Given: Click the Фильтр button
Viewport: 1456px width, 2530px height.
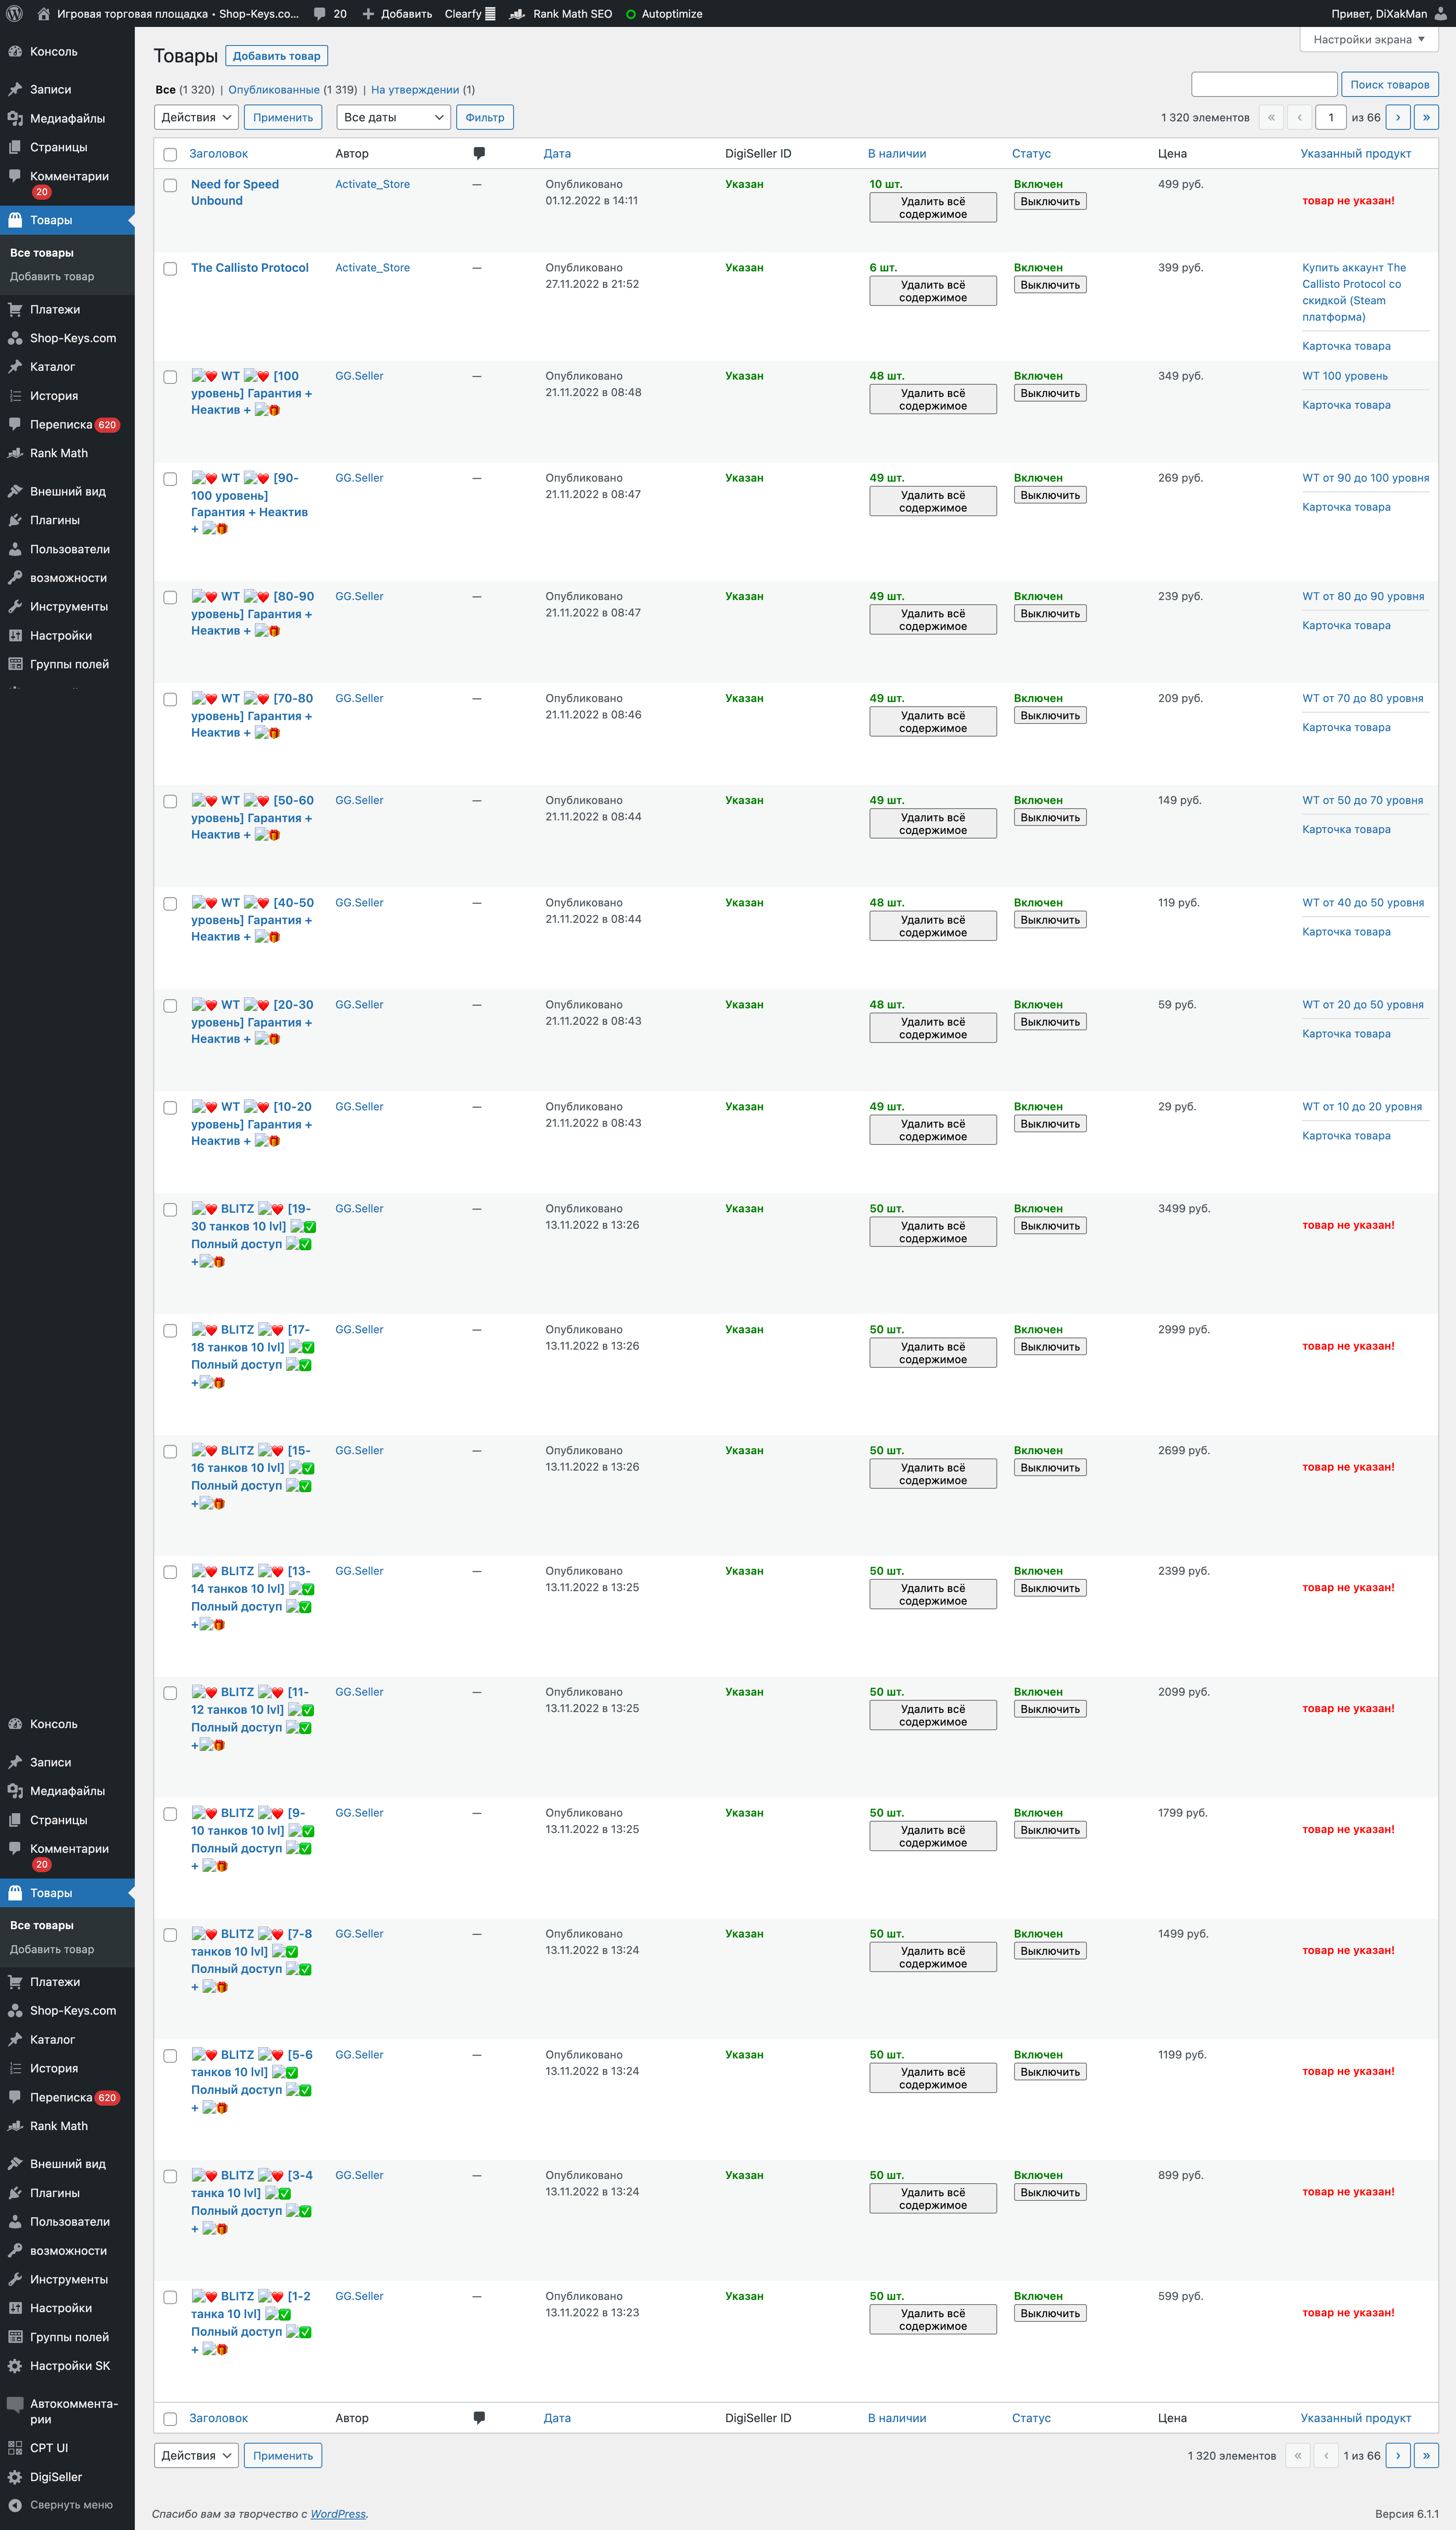Looking at the screenshot, I should coord(485,117).
